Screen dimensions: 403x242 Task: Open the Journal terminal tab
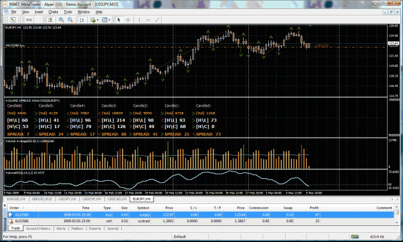[x=113, y=228]
